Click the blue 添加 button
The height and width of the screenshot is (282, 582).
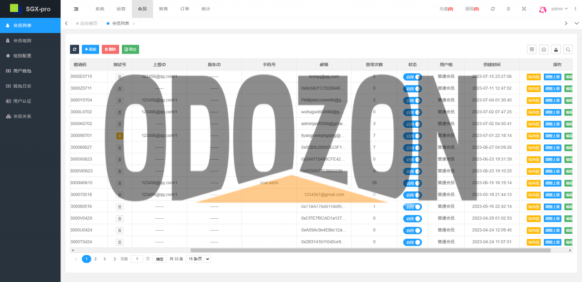90,49
